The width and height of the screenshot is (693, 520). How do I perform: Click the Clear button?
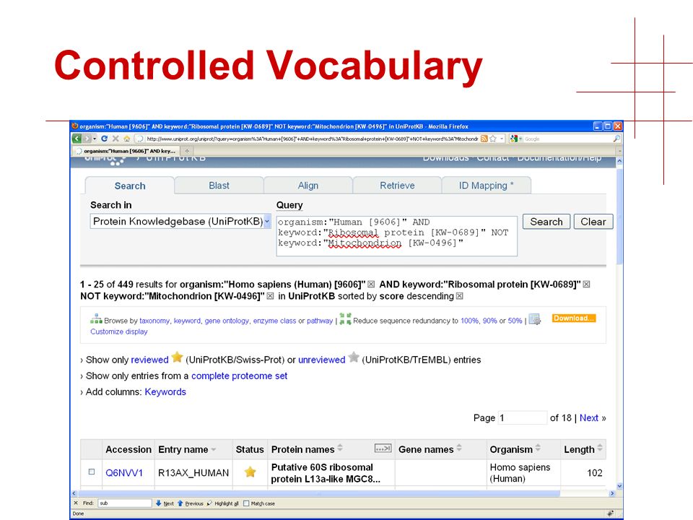pyautogui.click(x=593, y=222)
